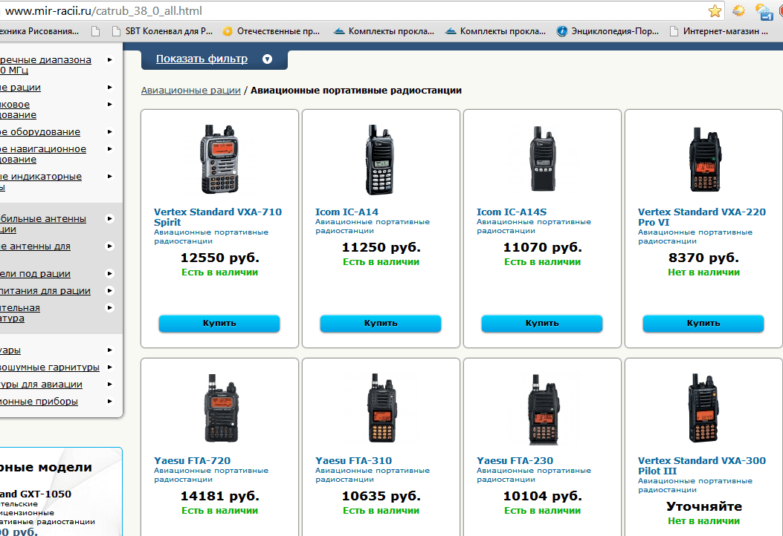Expand the 'питания для рации' submenu arrow
This screenshot has height=536, width=783.
pos(110,291)
